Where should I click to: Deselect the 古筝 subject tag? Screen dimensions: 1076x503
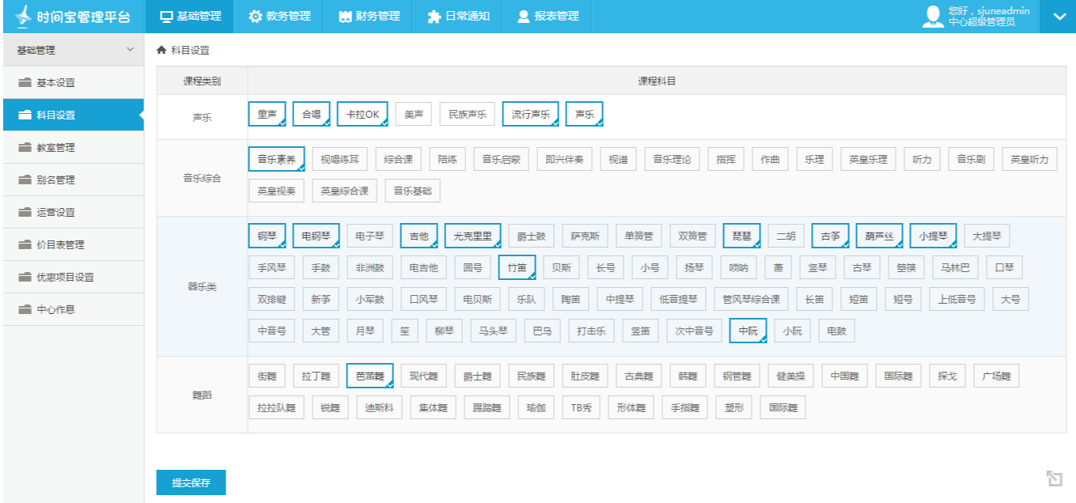coord(831,236)
